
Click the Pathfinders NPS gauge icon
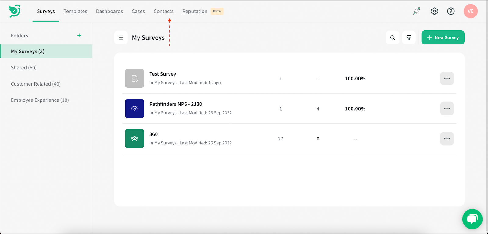(135, 108)
